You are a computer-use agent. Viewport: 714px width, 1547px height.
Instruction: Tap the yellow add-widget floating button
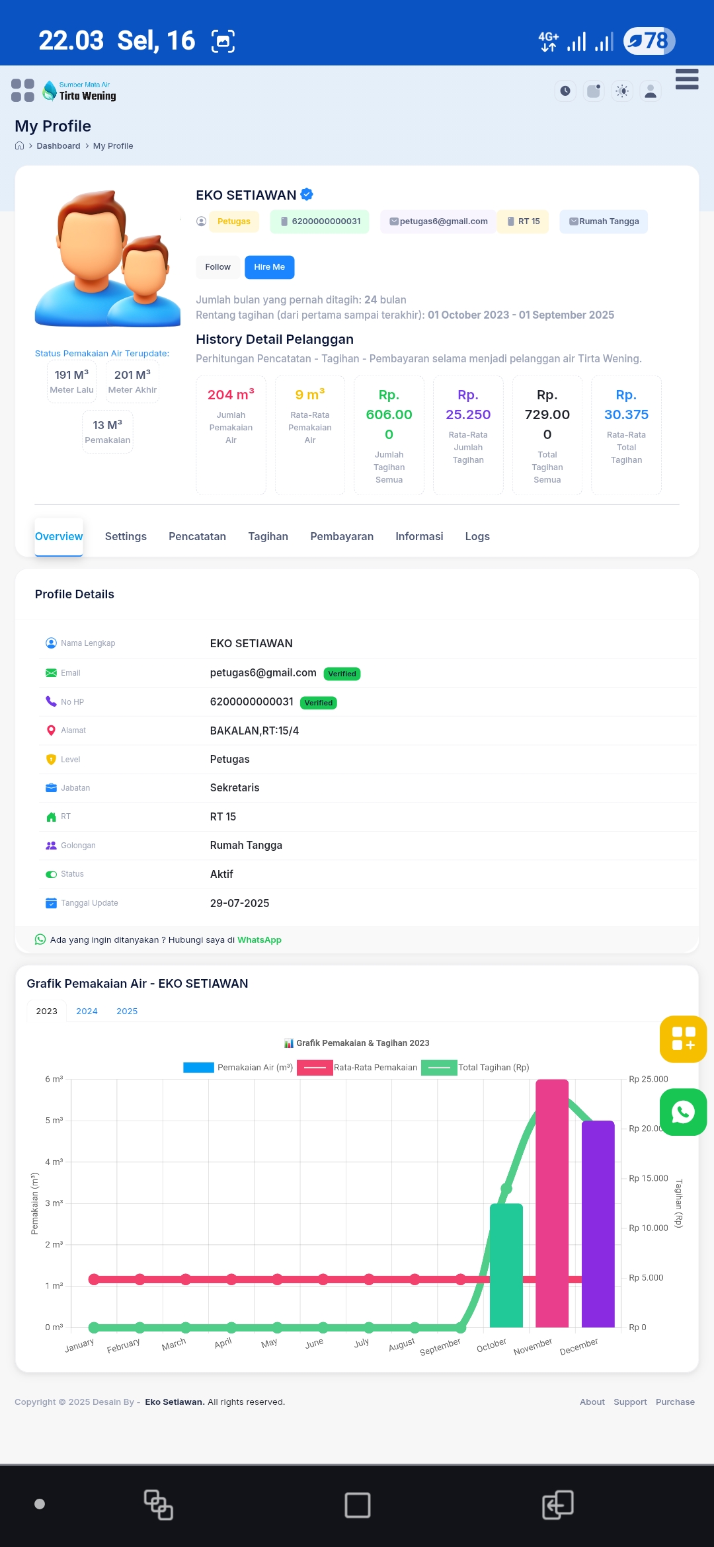click(683, 1039)
